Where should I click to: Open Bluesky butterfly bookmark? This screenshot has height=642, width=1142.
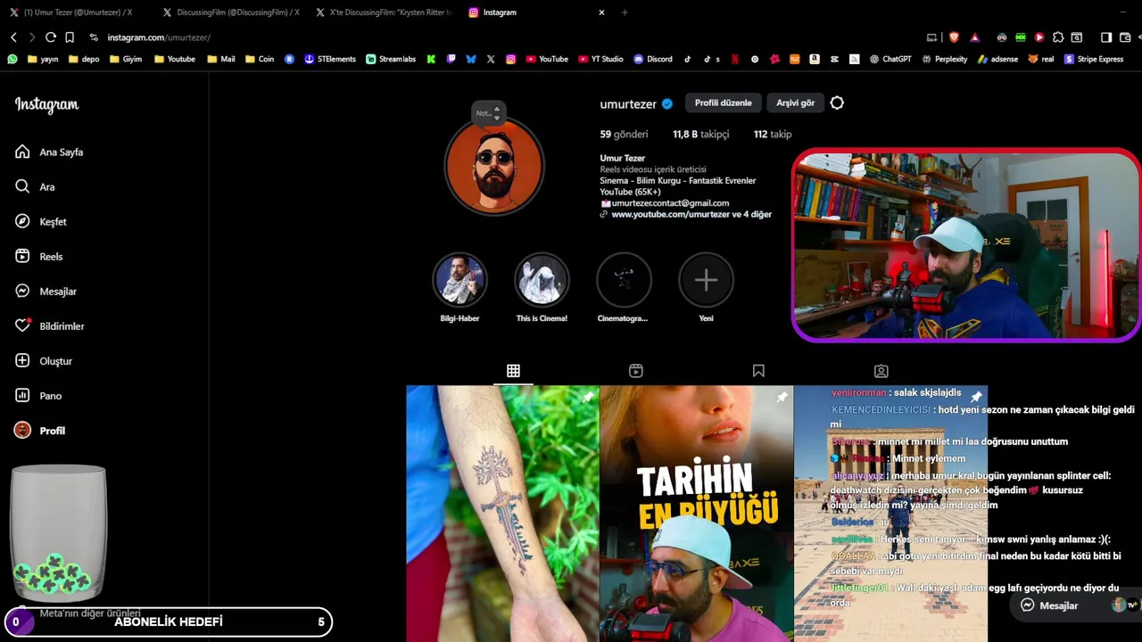pos(471,59)
